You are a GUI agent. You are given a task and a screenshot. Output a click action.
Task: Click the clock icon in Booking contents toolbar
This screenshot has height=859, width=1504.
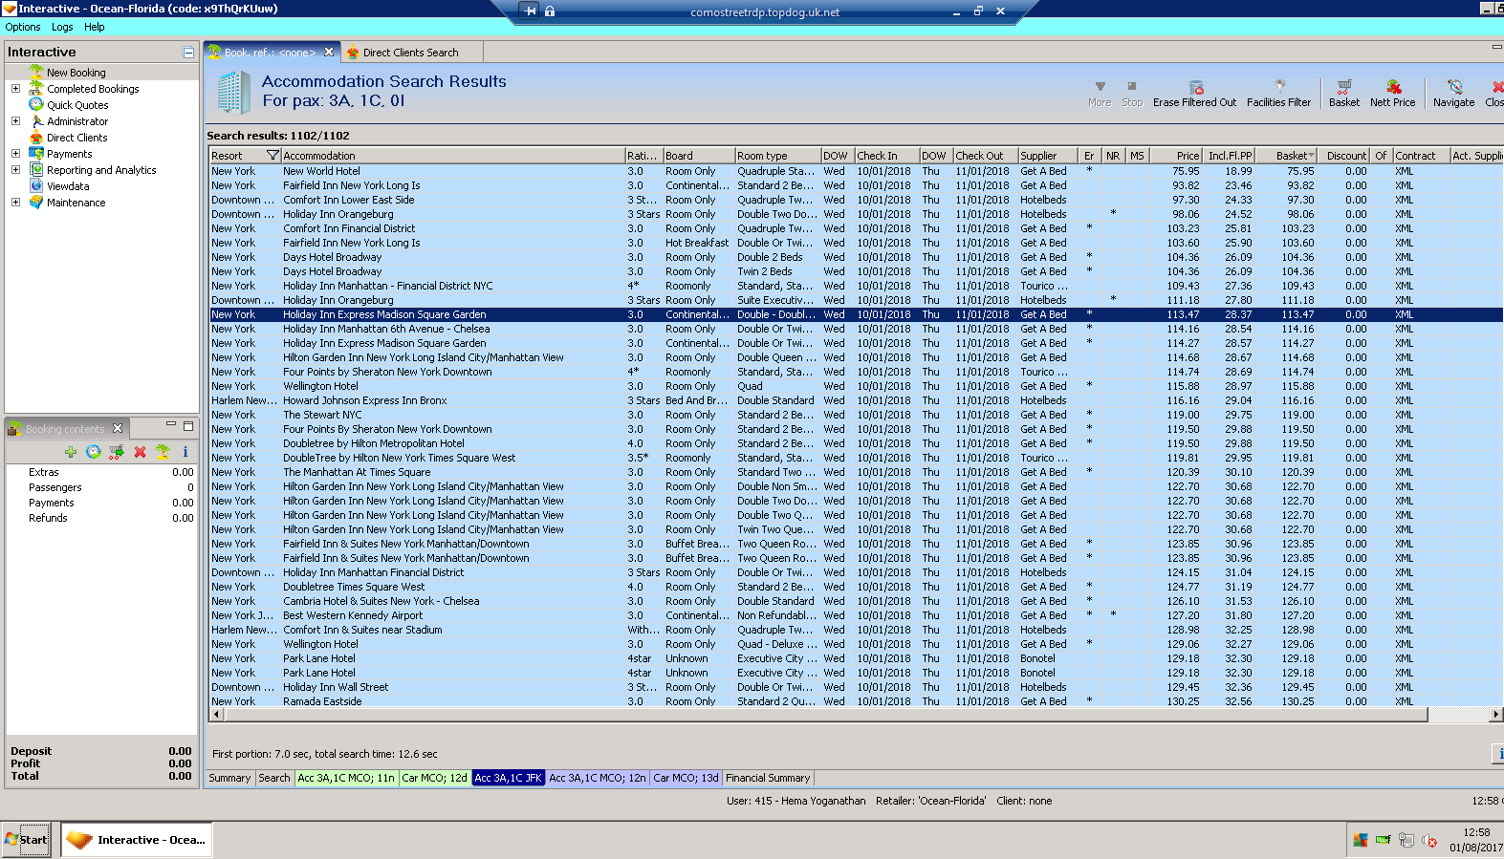94,452
